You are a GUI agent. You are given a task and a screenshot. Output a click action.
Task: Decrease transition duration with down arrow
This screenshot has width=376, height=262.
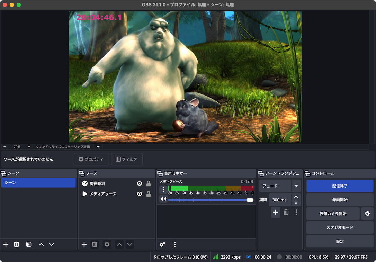pos(296,203)
